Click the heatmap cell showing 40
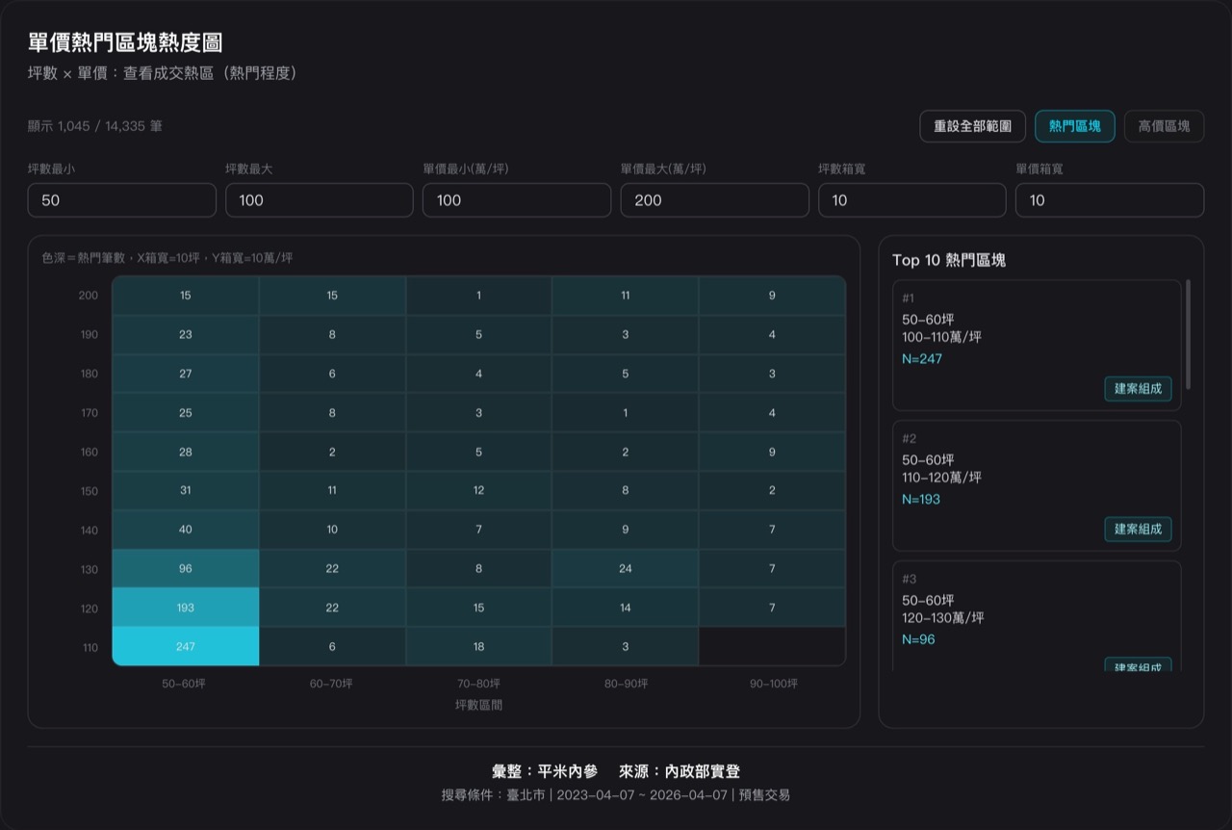 click(x=186, y=530)
